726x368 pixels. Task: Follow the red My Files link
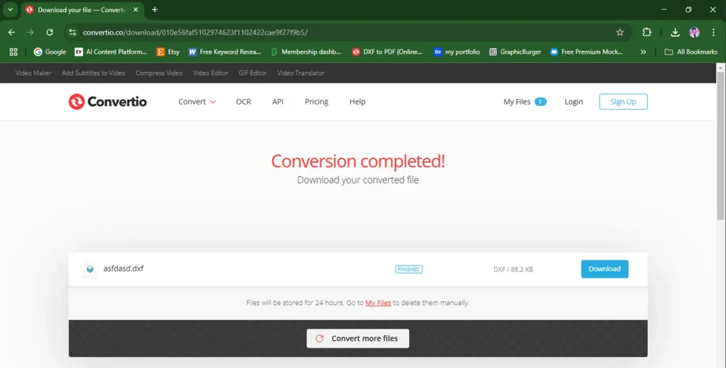tap(378, 303)
